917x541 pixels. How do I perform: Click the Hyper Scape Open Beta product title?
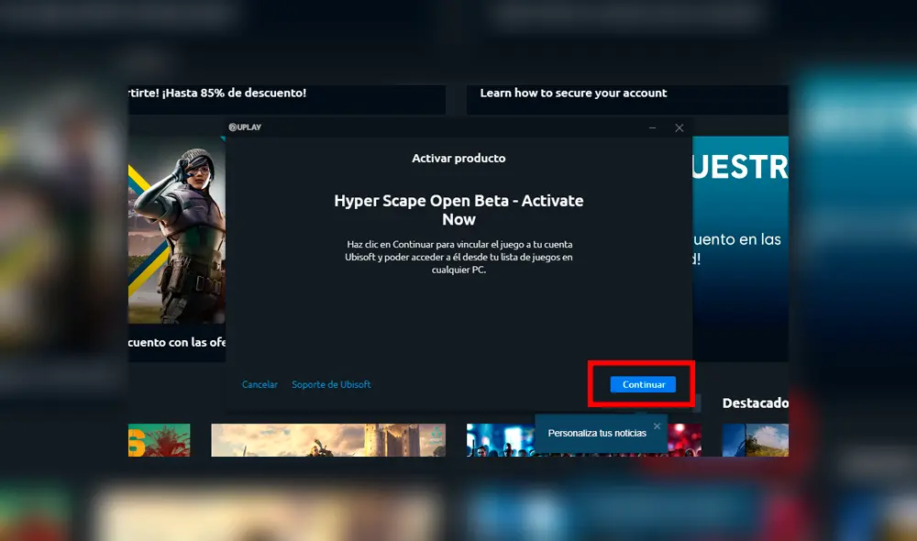[x=458, y=210]
